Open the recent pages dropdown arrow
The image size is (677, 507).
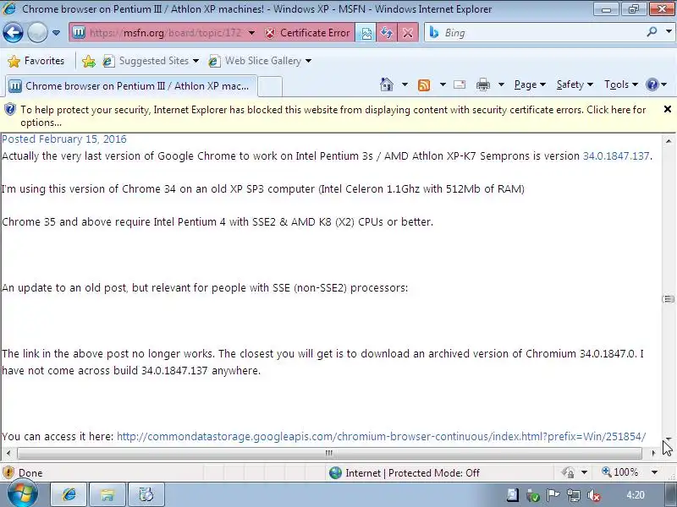point(56,33)
